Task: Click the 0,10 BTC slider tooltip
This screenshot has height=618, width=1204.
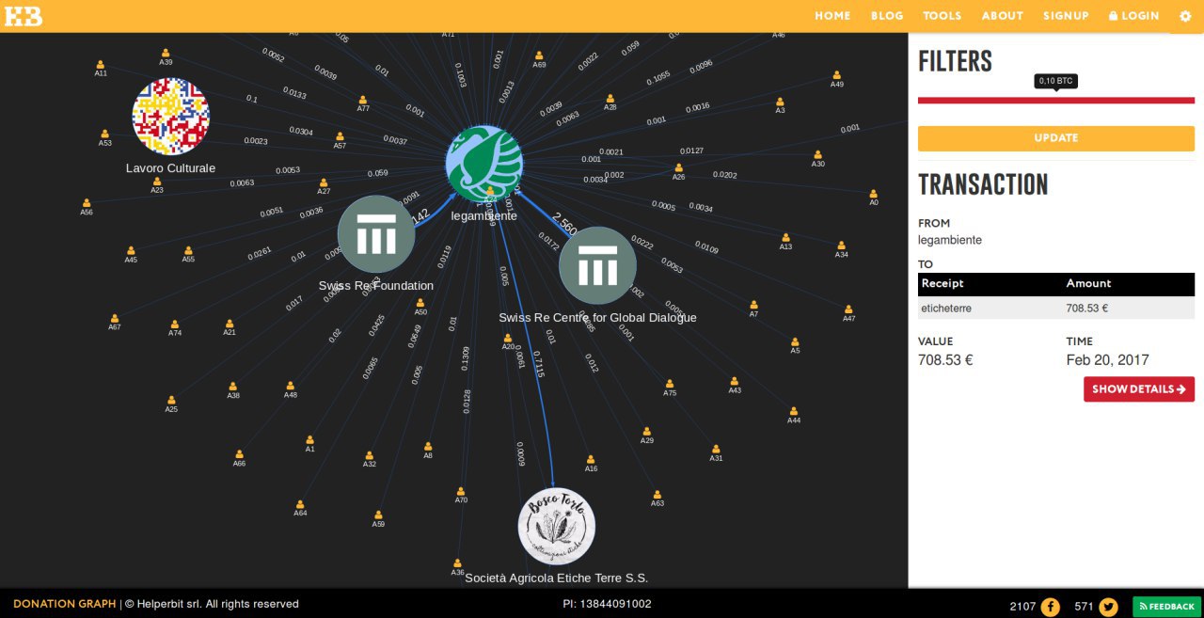Action: [1056, 81]
